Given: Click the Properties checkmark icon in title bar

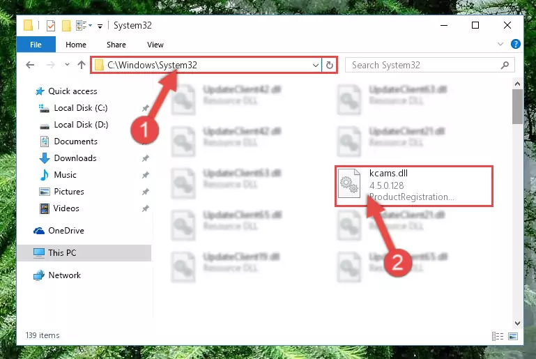Looking at the screenshot, I should coord(51,25).
